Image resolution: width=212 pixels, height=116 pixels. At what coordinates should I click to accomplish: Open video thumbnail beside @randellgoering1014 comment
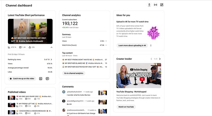tap(103, 102)
